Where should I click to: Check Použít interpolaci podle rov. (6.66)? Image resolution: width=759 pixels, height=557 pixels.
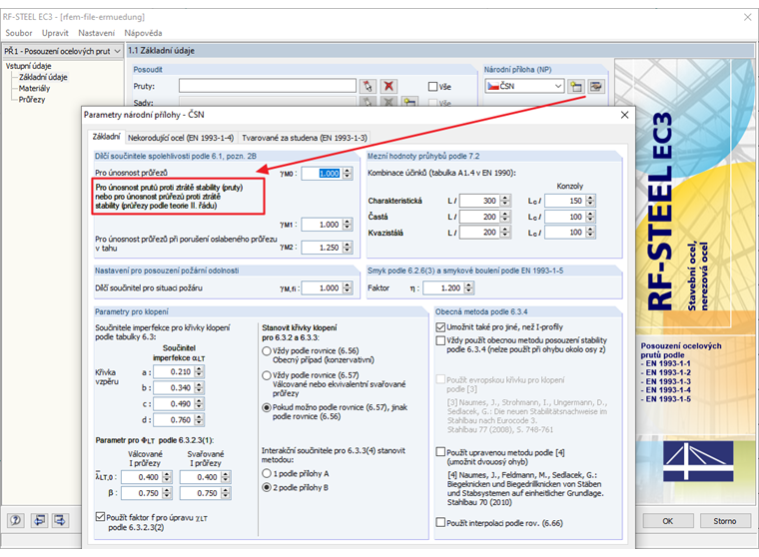pos(440,523)
